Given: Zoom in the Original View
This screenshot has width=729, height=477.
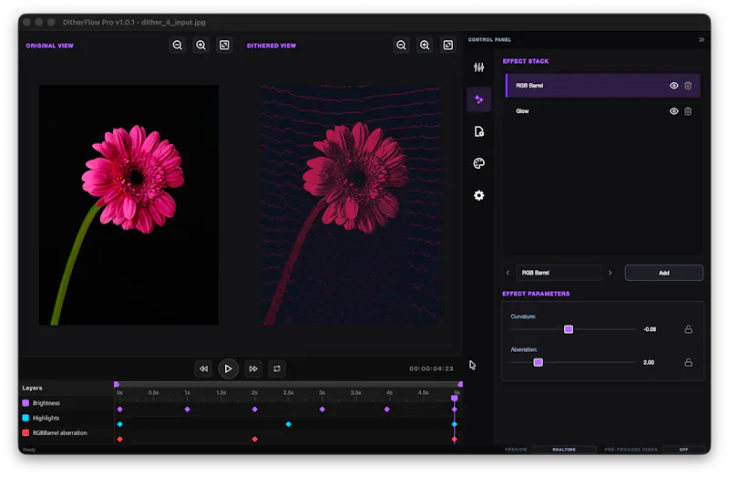Looking at the screenshot, I should point(200,45).
